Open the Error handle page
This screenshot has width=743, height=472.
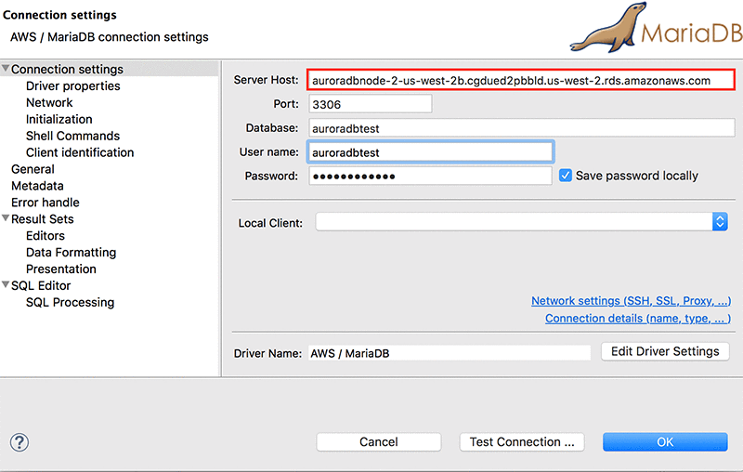click(x=46, y=202)
